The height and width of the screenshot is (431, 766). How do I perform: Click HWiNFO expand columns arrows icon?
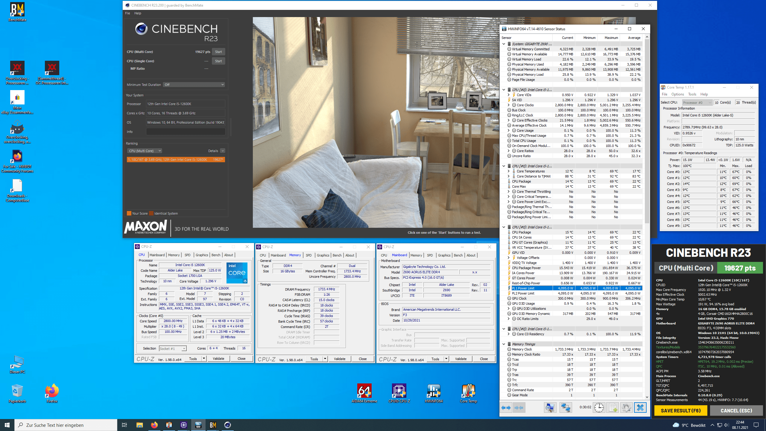point(506,408)
